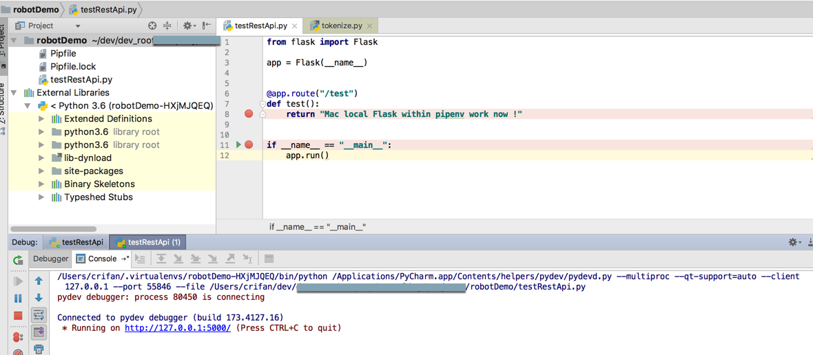Click the Mute Breakpoints icon
The width and height of the screenshot is (813, 355).
pos(18,352)
